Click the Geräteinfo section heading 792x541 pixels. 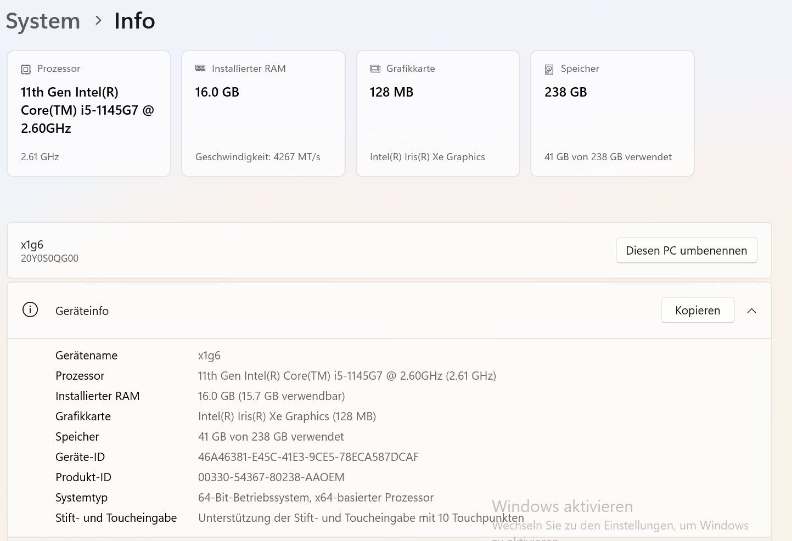tap(82, 311)
